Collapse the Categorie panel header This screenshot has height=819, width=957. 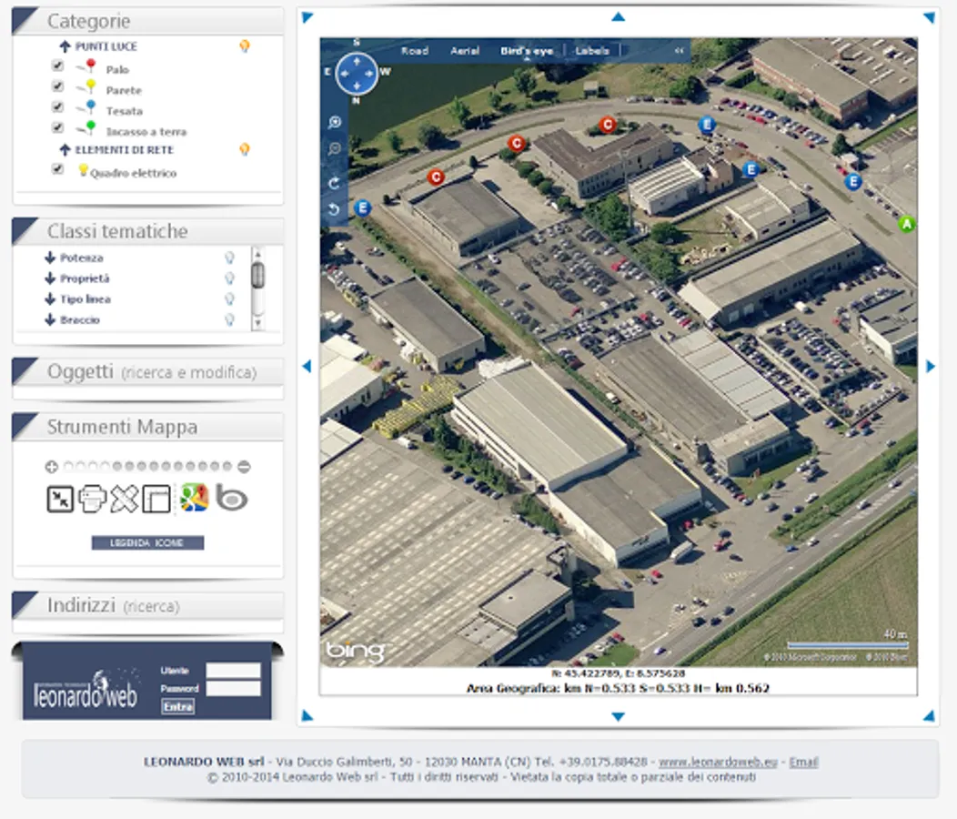pyautogui.click(x=147, y=21)
